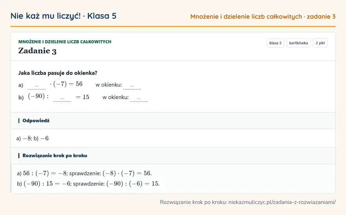Image resolution: width=346 pixels, height=215 pixels.
Task: Click the answer line 'a) −8; b) −6'
Action: 32,138
